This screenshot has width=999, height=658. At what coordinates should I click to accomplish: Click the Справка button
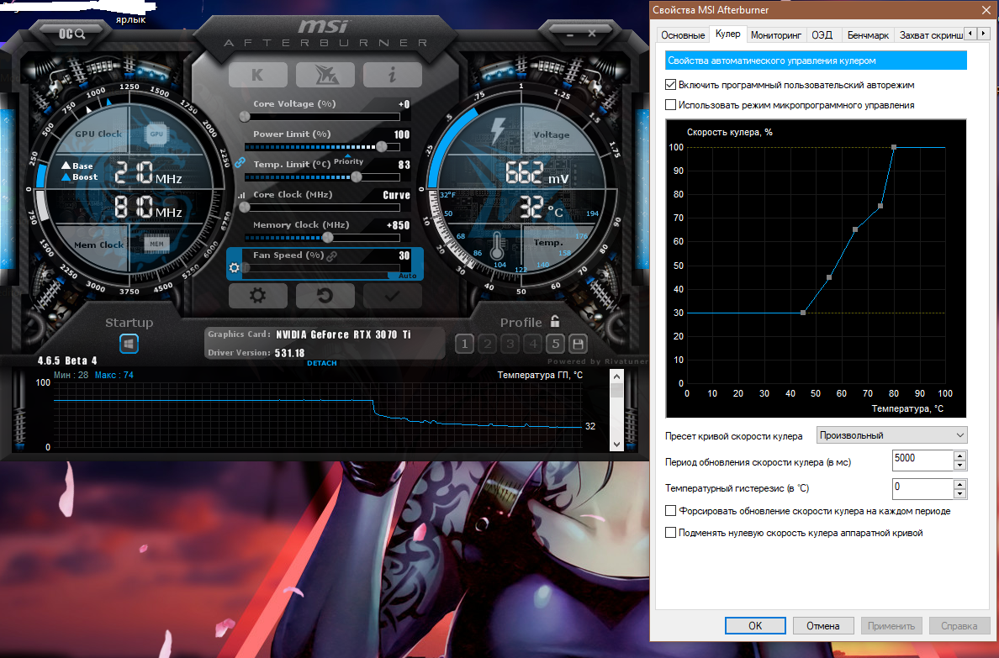click(x=959, y=625)
